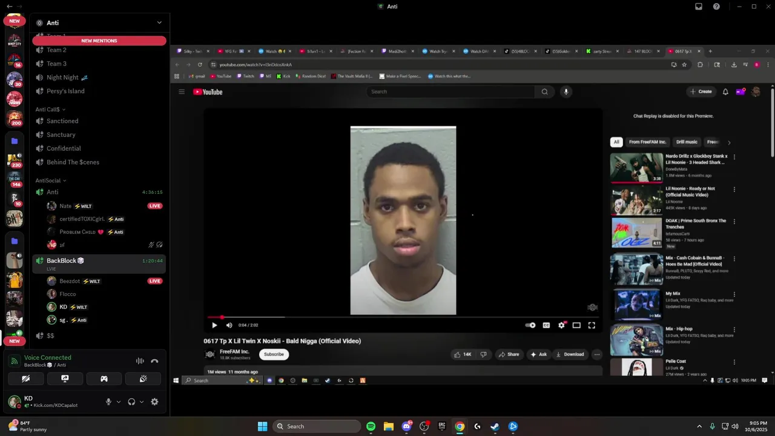775x436 pixels.
Task: Toggle YouTube autoplay switch
Action: [530, 325]
